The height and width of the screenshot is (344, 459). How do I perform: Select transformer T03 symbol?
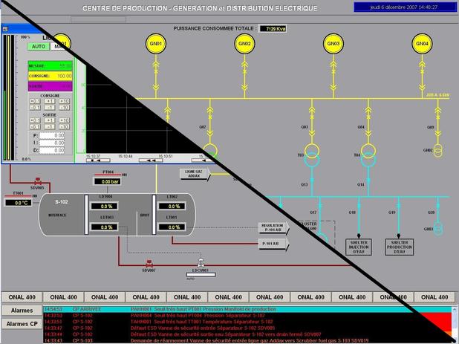[312, 158]
